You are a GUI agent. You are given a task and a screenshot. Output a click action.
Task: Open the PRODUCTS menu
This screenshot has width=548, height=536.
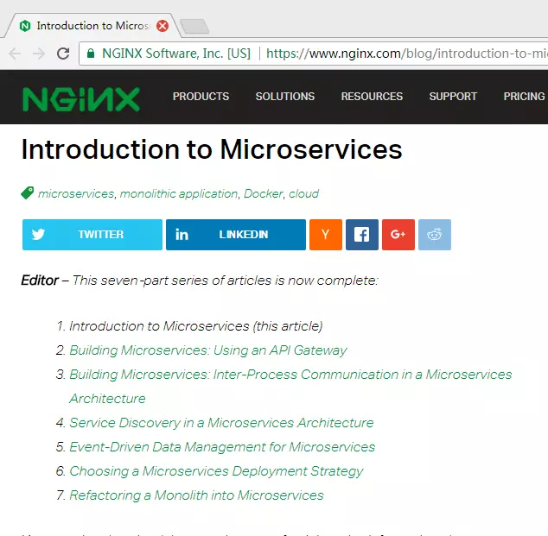pos(201,97)
